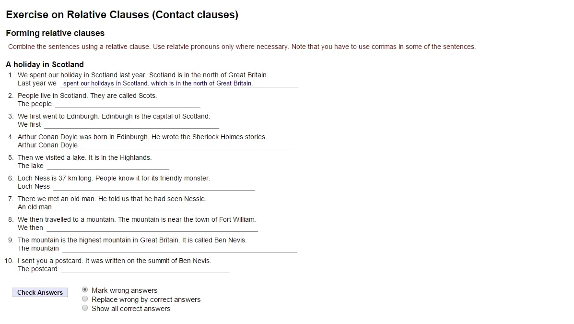Image resolution: width=574 pixels, height=324 pixels.
Task: Click inside the completed answer for sentence 1
Action: [x=158, y=83]
